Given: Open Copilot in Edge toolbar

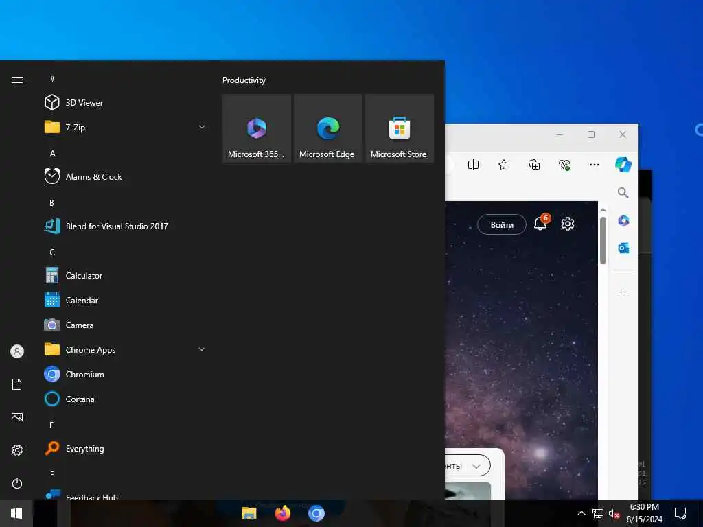Looking at the screenshot, I should click(x=623, y=165).
